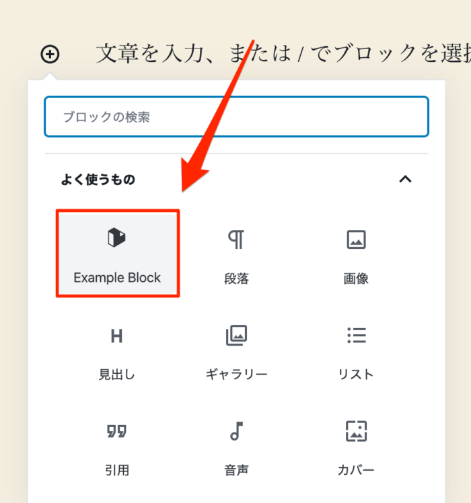The height and width of the screenshot is (503, 471).
Task: Click the Example Block text label
Action: pyautogui.click(x=117, y=278)
